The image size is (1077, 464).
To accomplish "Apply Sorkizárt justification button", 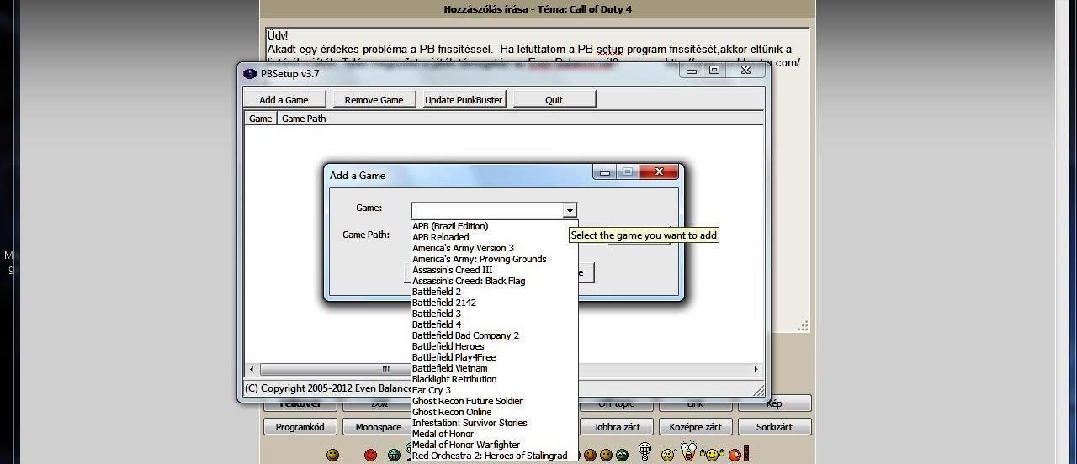I will (x=774, y=427).
